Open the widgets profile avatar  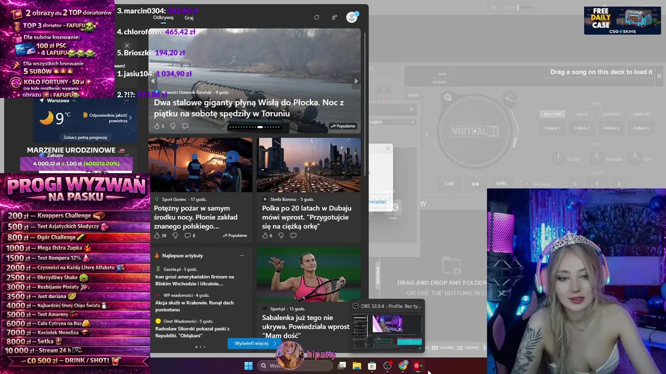pos(352,17)
